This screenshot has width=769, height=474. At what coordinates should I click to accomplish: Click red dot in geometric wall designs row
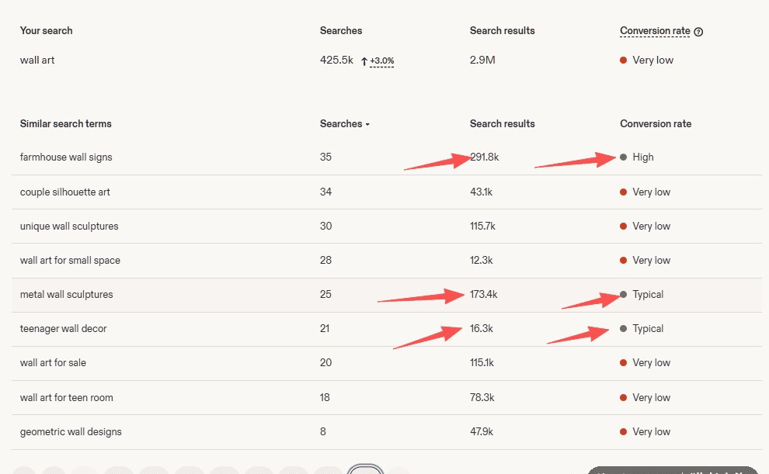coord(623,432)
